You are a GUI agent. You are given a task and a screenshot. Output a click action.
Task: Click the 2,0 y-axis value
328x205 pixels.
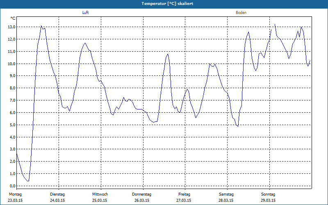(12, 162)
